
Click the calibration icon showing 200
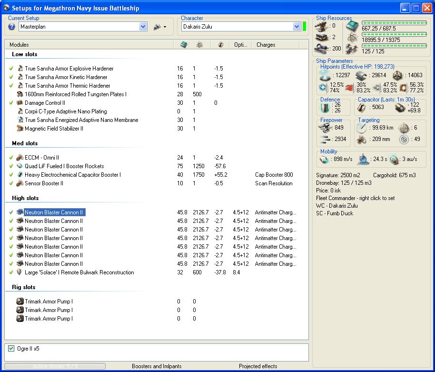(x=322, y=48)
